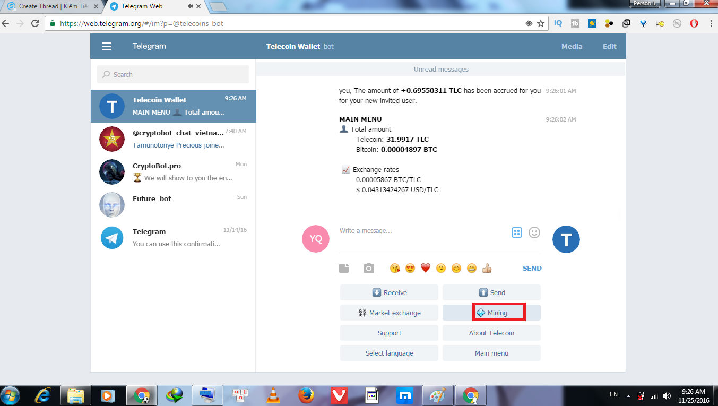This screenshot has width=718, height=406.
Task: Click the Unread messages divider label
Action: tap(441, 69)
